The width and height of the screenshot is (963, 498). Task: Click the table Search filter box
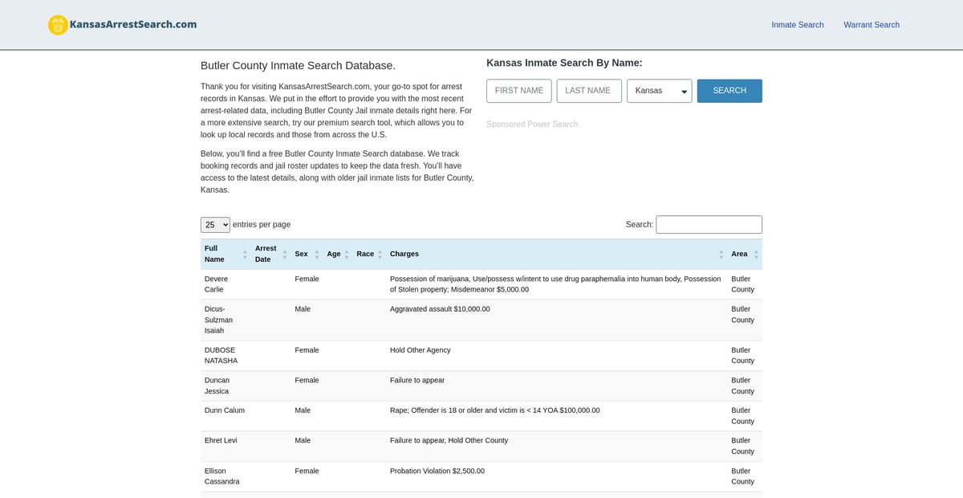pos(709,225)
